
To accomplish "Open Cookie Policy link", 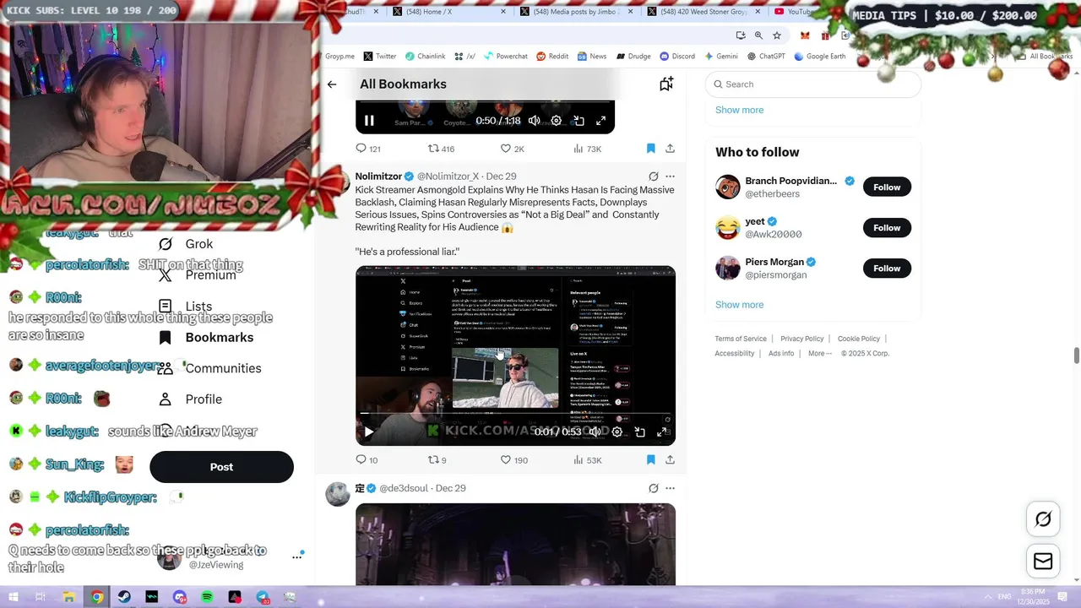I will [858, 339].
